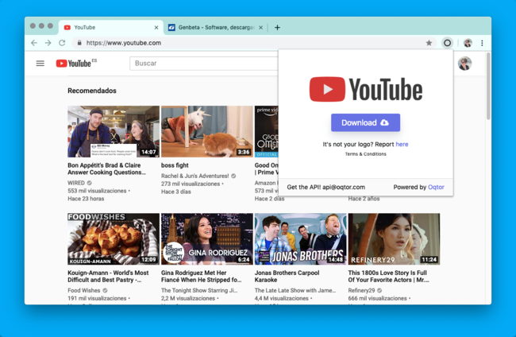The width and height of the screenshot is (516, 337).
Task: Open the Oqtor link in the popup footer
Action: [436, 187]
